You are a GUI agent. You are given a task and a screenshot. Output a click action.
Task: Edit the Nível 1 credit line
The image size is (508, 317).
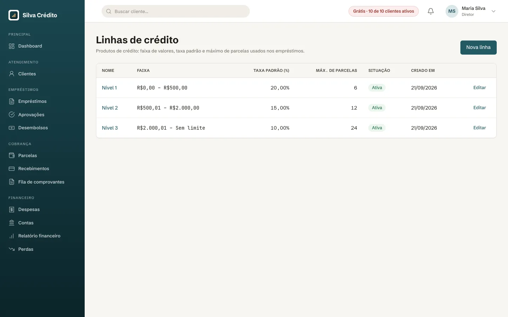(x=479, y=88)
